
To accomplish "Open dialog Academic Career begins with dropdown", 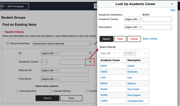I will (132, 19).
